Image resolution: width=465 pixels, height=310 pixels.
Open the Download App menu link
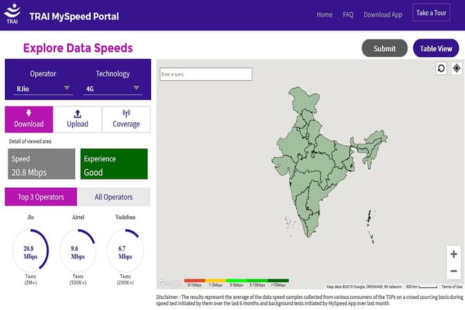(382, 14)
